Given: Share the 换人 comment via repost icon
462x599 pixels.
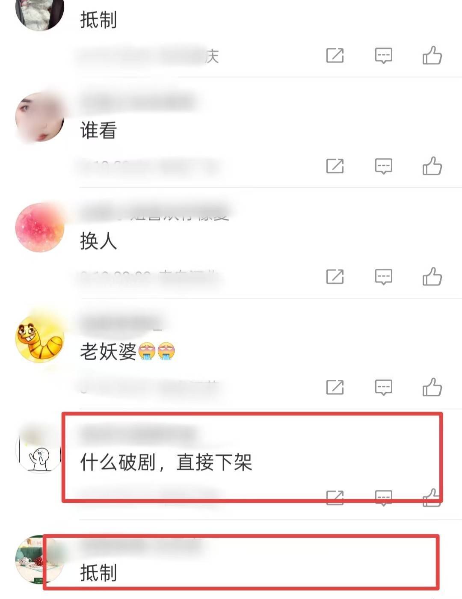Looking at the screenshot, I should 335,277.
